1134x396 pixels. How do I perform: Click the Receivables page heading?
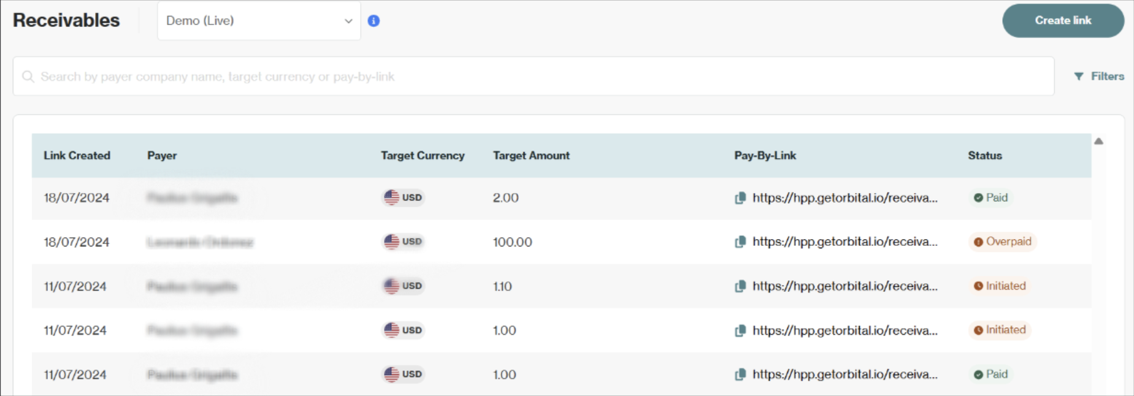point(66,20)
